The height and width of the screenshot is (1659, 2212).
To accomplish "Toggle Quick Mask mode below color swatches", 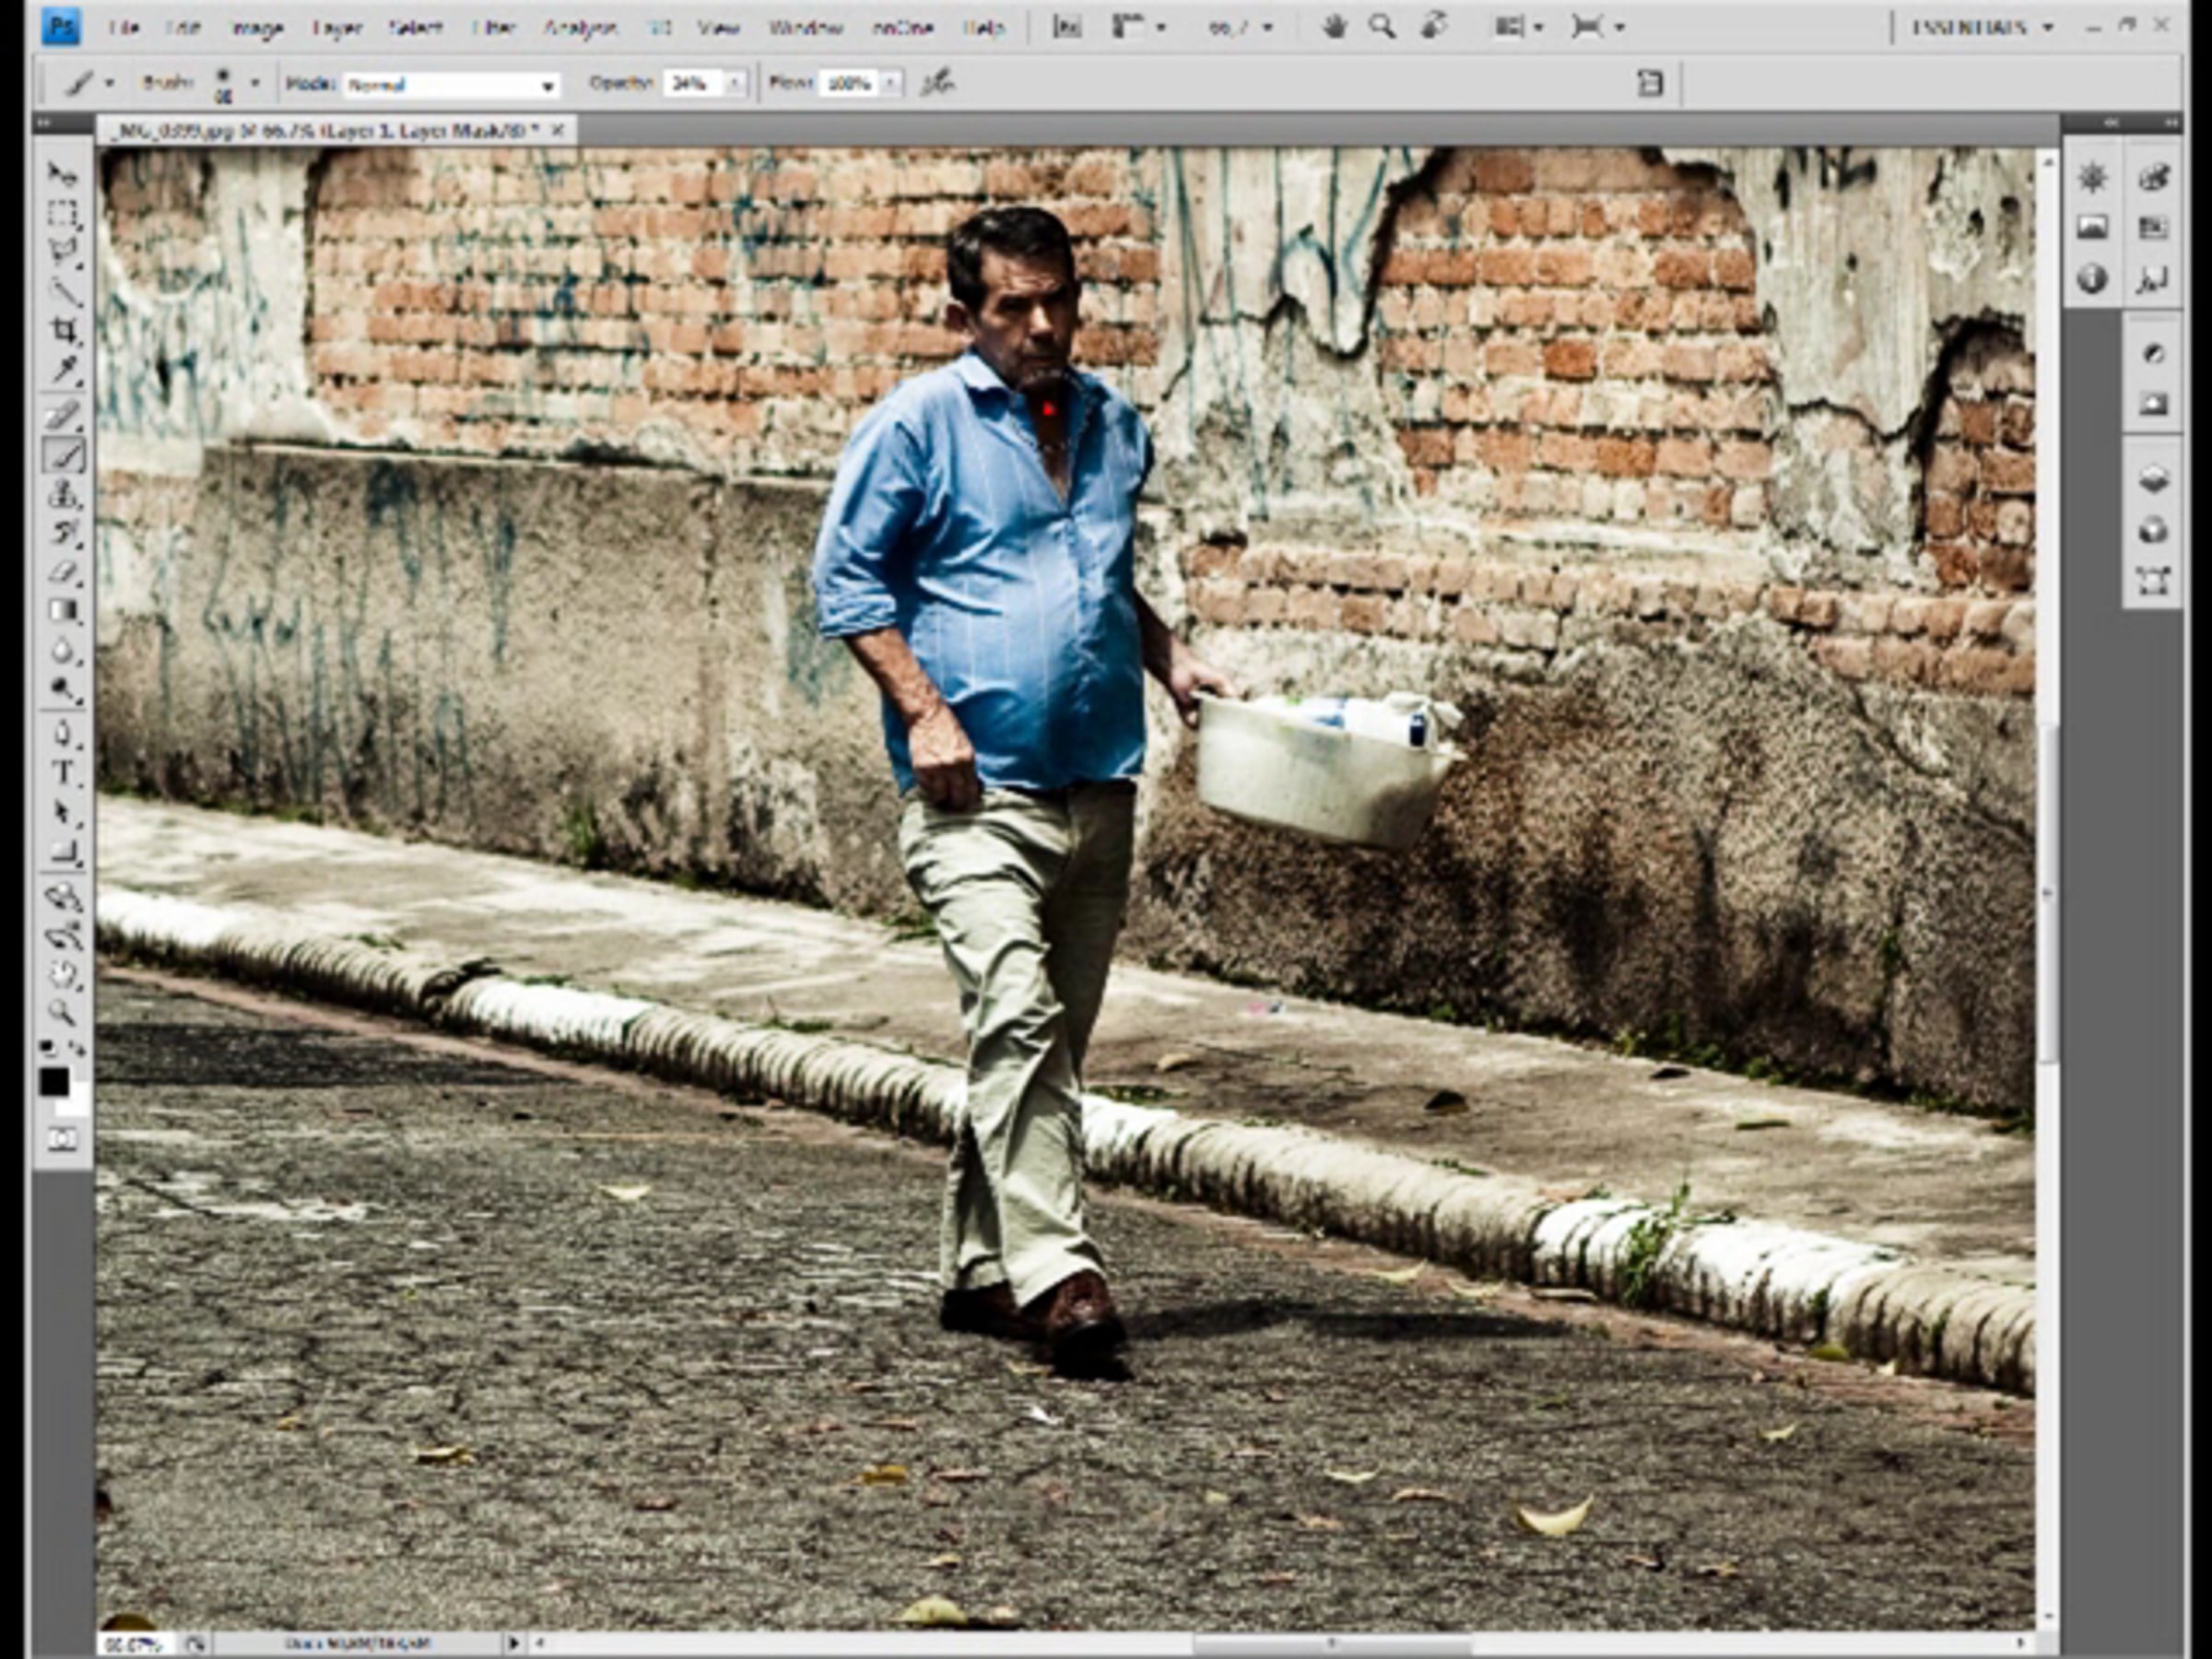I will point(62,1139).
